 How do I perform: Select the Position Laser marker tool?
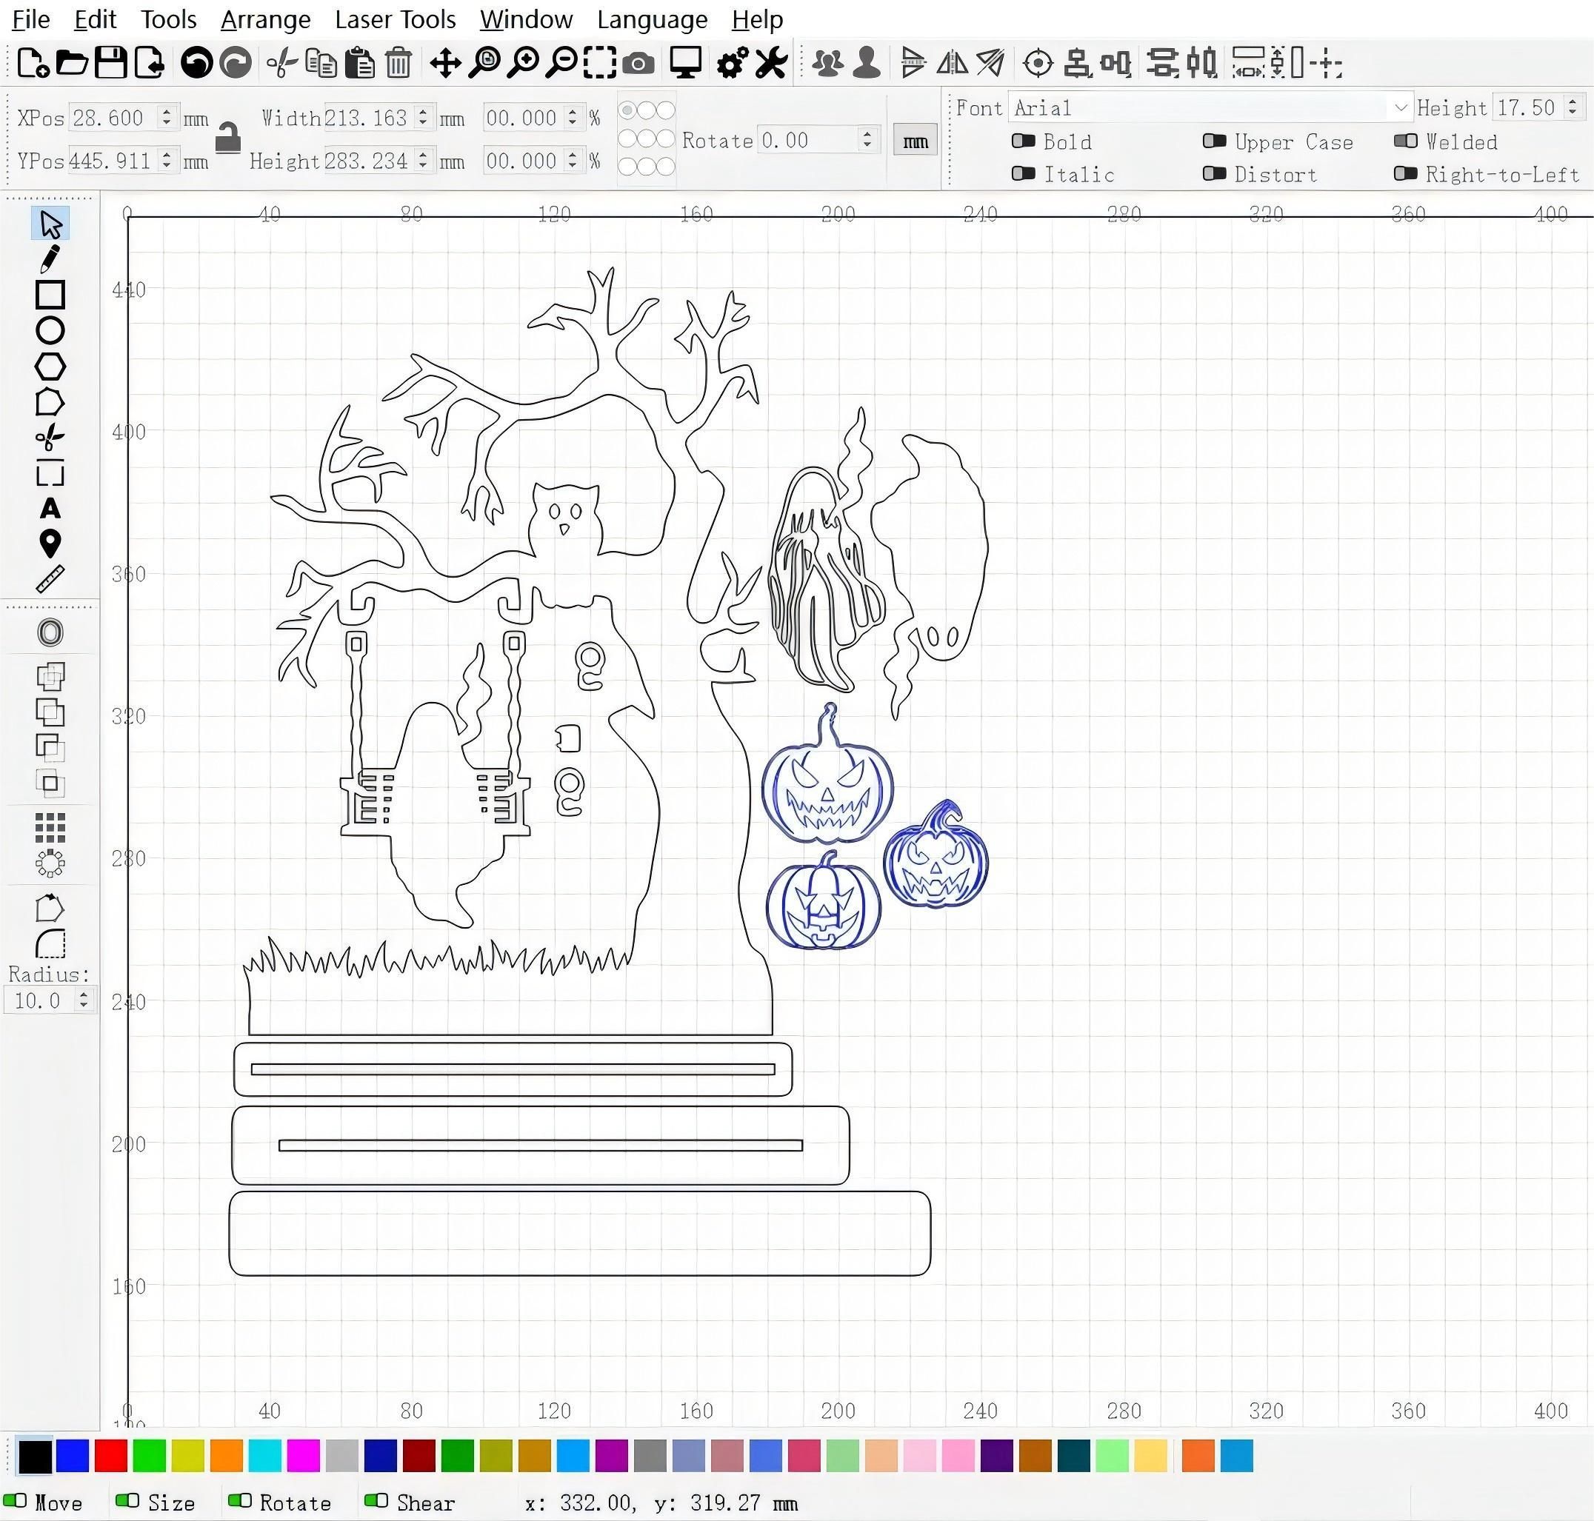tap(50, 544)
